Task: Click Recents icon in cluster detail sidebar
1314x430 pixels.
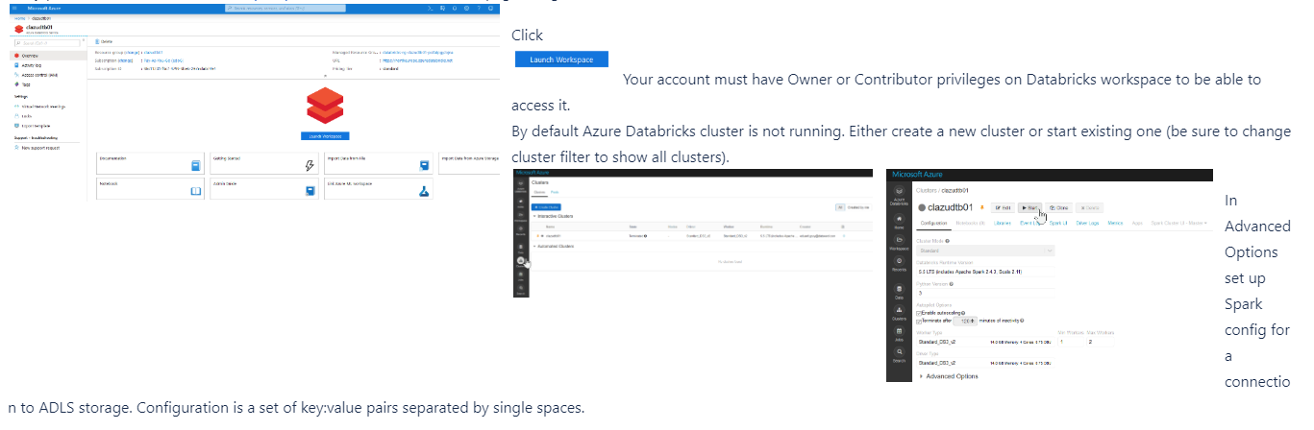Action: pos(899,263)
